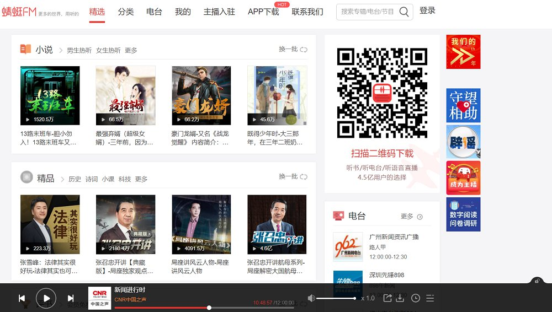
Task: Click the search magnifier icon
Action: coord(404,12)
